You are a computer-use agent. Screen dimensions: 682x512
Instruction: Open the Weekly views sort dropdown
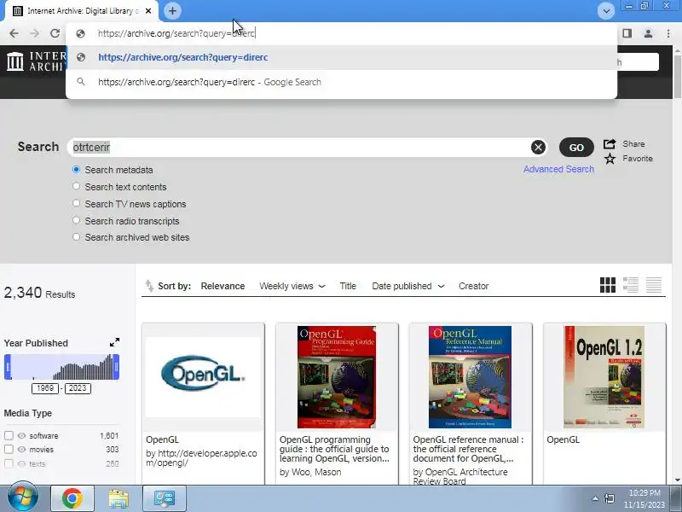pos(292,286)
